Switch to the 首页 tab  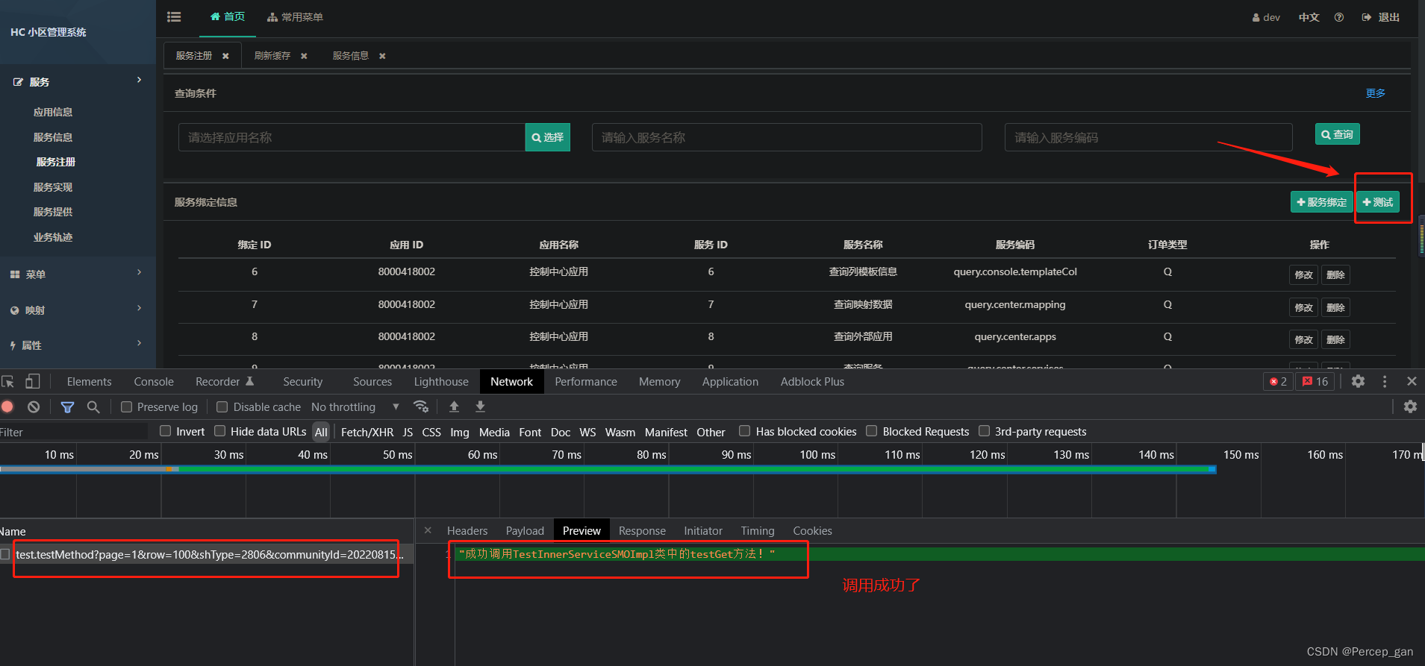click(x=228, y=17)
